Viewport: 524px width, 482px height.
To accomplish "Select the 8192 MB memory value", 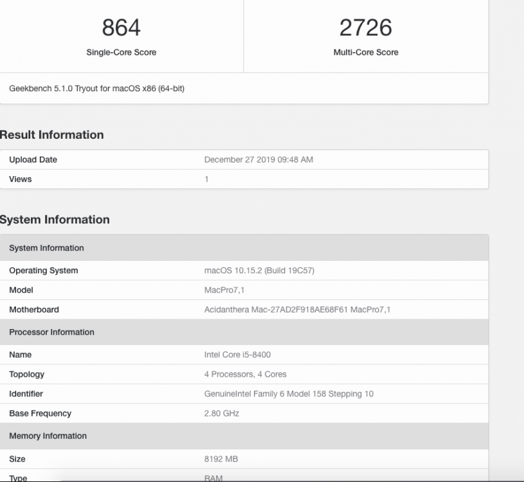I will pos(221,459).
